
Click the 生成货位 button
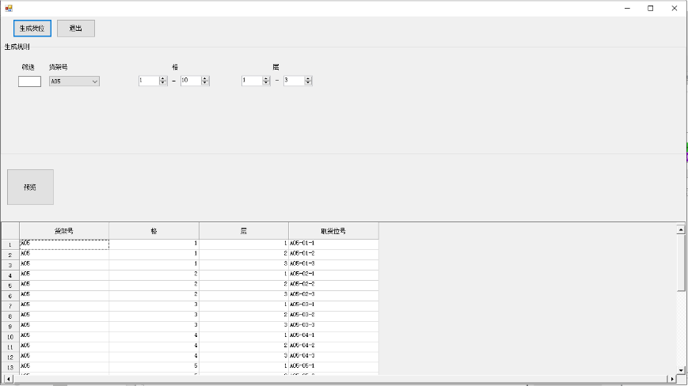(32, 28)
